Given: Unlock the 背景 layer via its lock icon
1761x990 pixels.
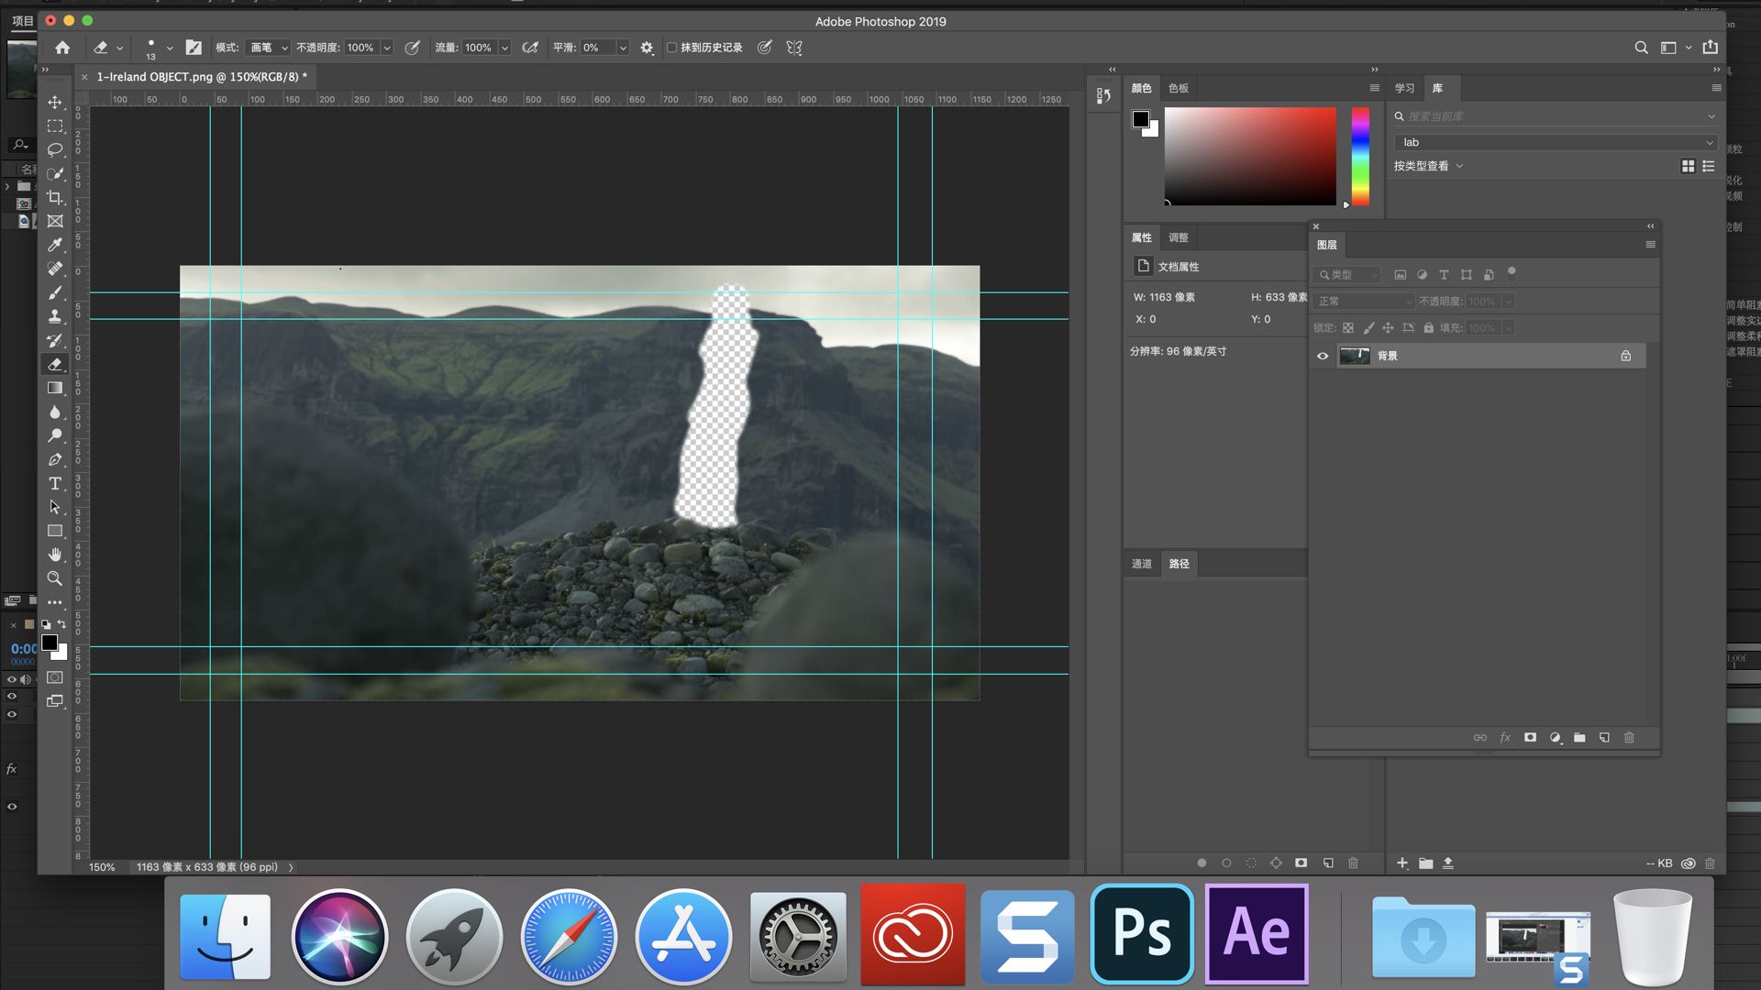Looking at the screenshot, I should pyautogui.click(x=1624, y=356).
